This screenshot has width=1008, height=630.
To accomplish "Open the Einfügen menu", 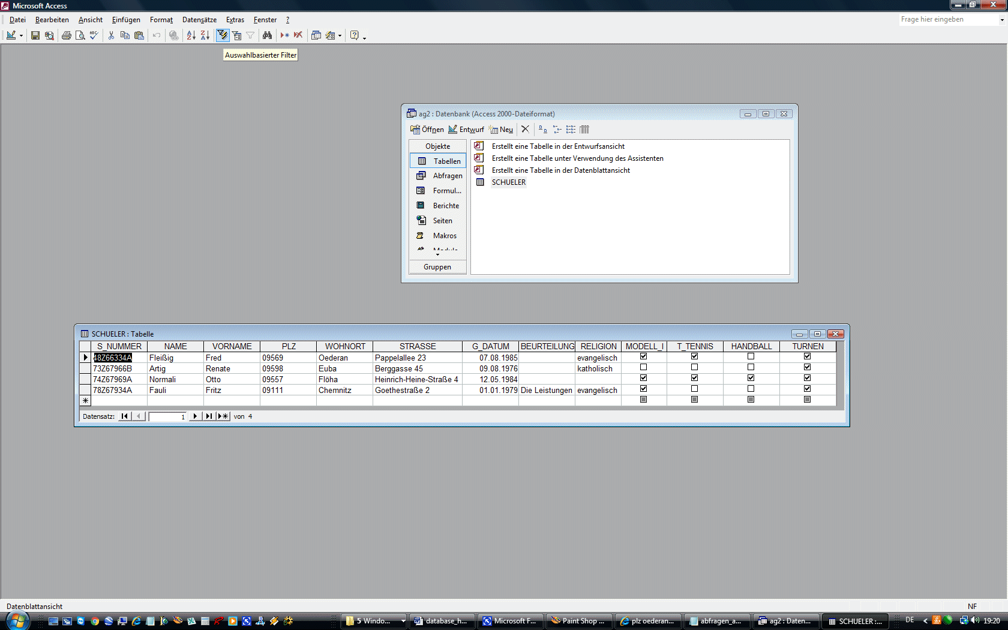I will (126, 20).
